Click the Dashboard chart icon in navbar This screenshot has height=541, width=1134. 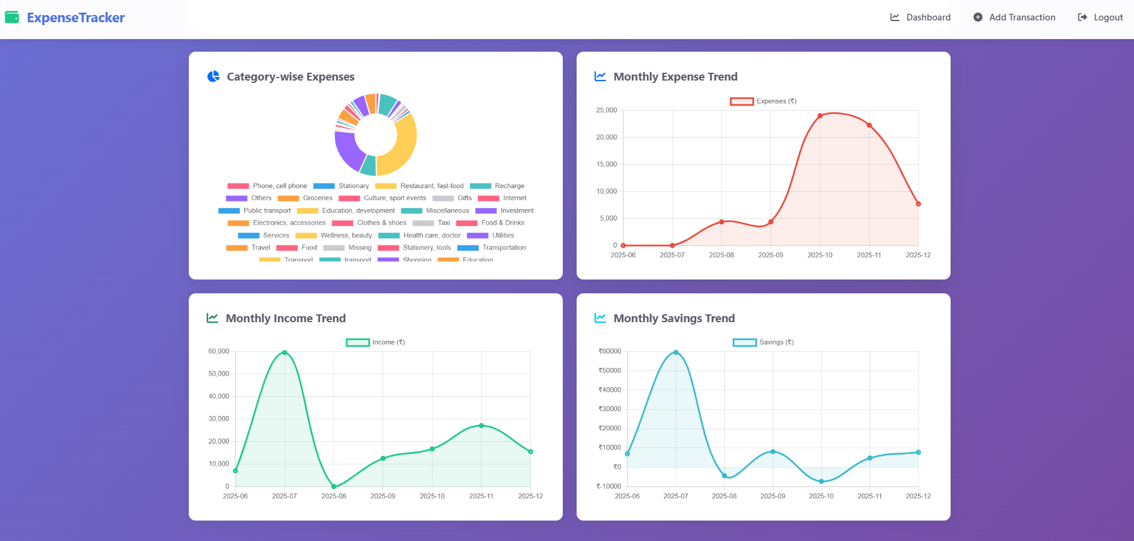coord(895,17)
